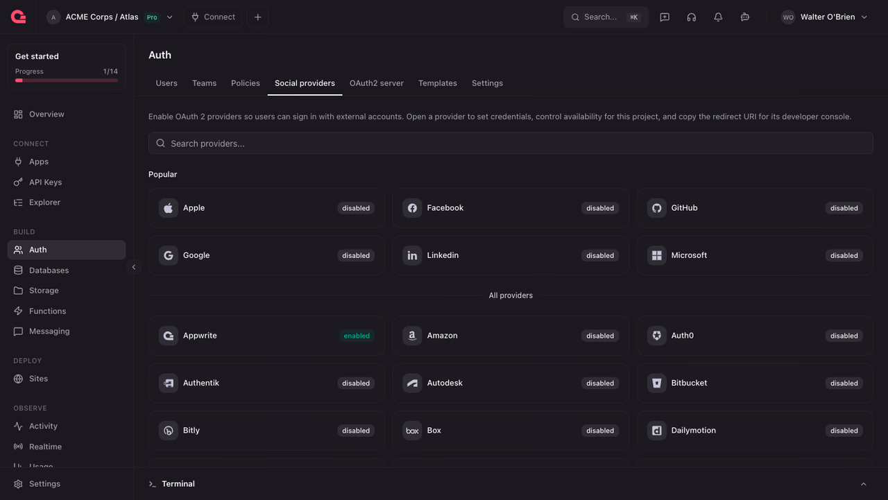
Task: Click the Dailymotion provider icon
Action: tap(656, 431)
